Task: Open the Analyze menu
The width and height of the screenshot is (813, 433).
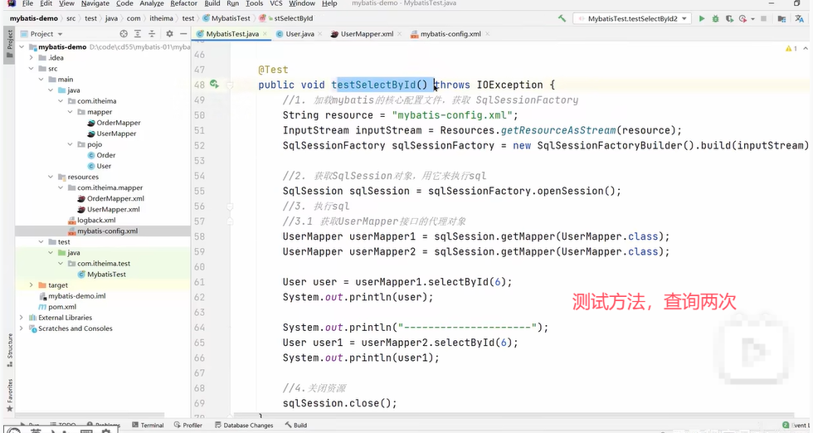Action: pyautogui.click(x=152, y=3)
